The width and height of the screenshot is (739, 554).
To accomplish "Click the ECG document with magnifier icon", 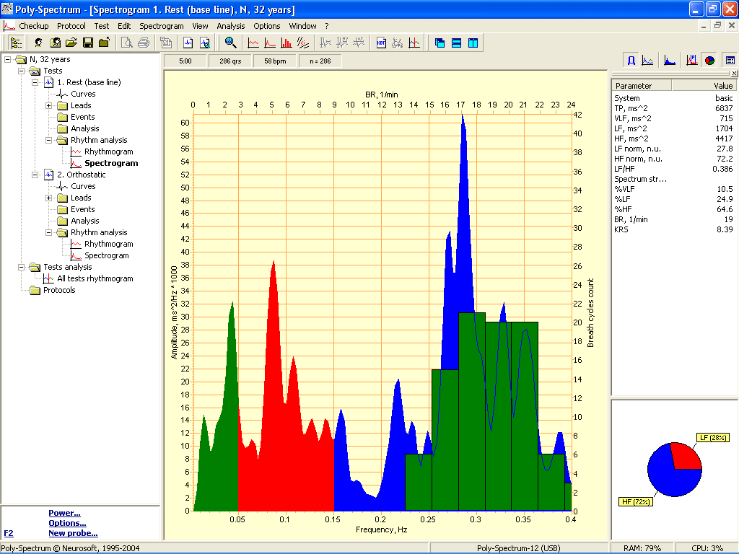I will pyautogui.click(x=204, y=43).
